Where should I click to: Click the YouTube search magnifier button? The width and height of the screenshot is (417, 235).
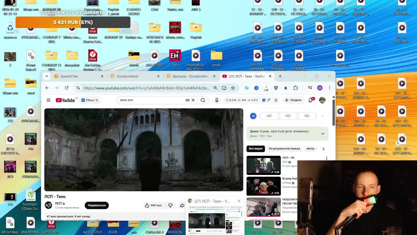[x=203, y=100]
